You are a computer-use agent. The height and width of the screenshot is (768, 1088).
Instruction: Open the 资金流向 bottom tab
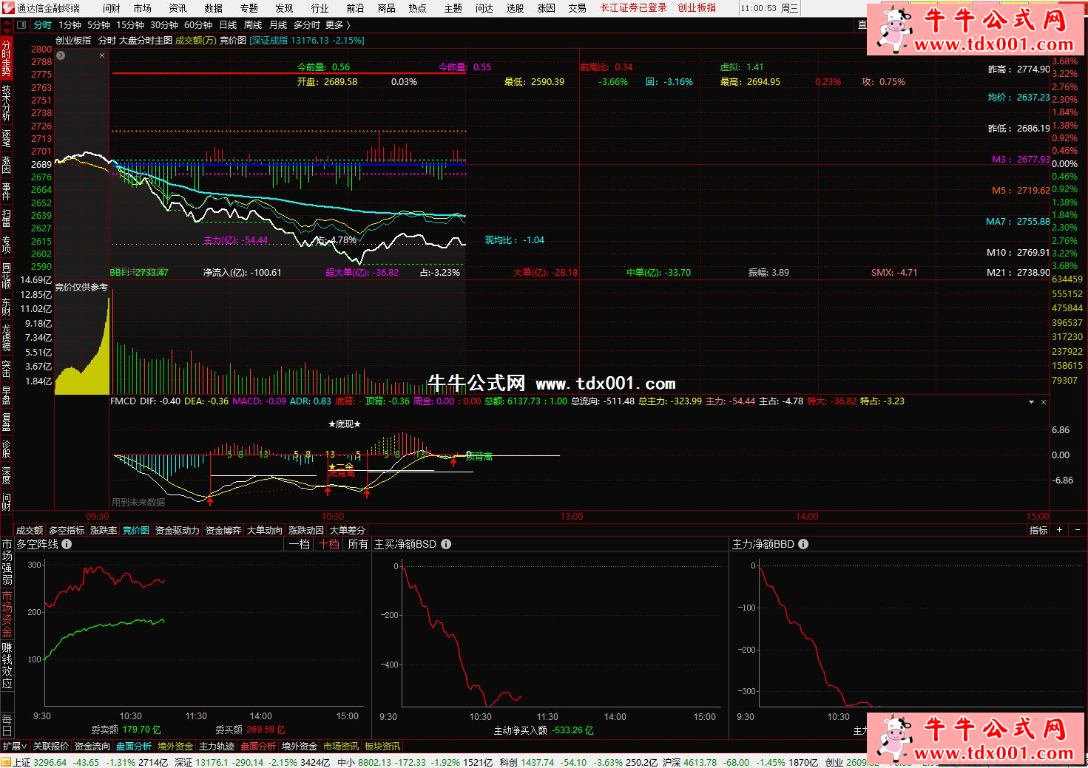click(x=92, y=747)
